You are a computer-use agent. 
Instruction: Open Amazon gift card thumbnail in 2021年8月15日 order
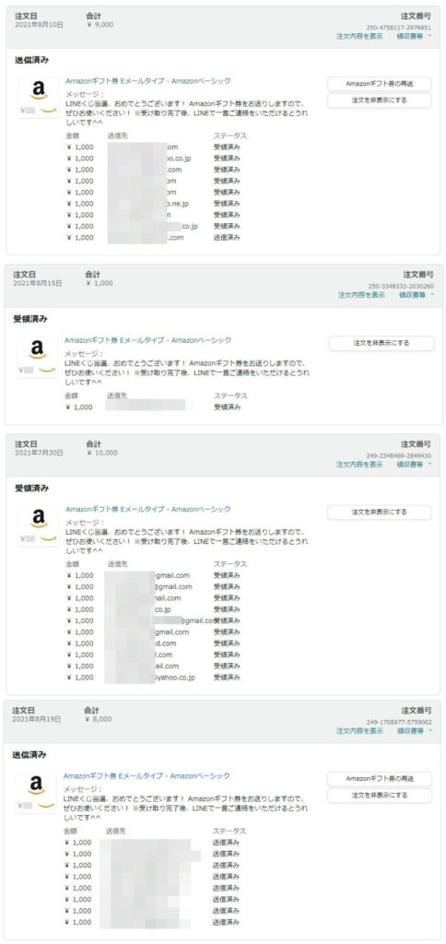coord(37,357)
